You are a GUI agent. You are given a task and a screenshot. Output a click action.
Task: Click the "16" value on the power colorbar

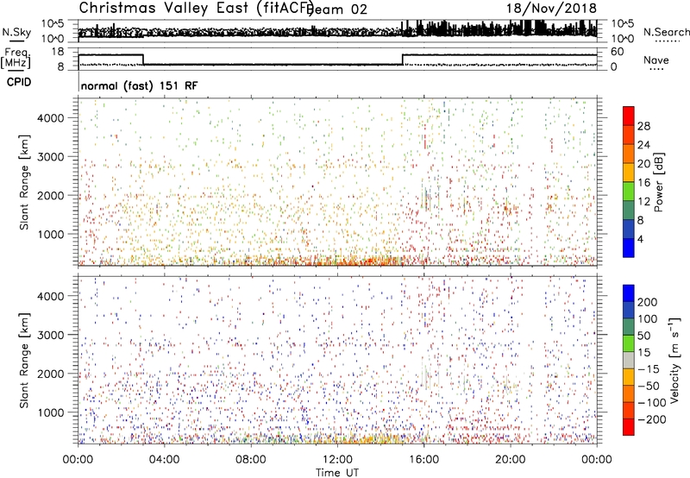point(643,183)
